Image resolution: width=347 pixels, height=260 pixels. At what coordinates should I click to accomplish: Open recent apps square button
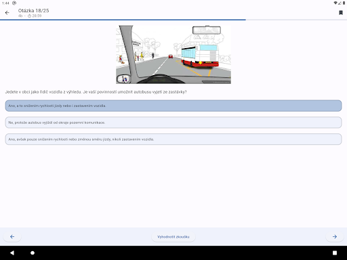(335, 253)
